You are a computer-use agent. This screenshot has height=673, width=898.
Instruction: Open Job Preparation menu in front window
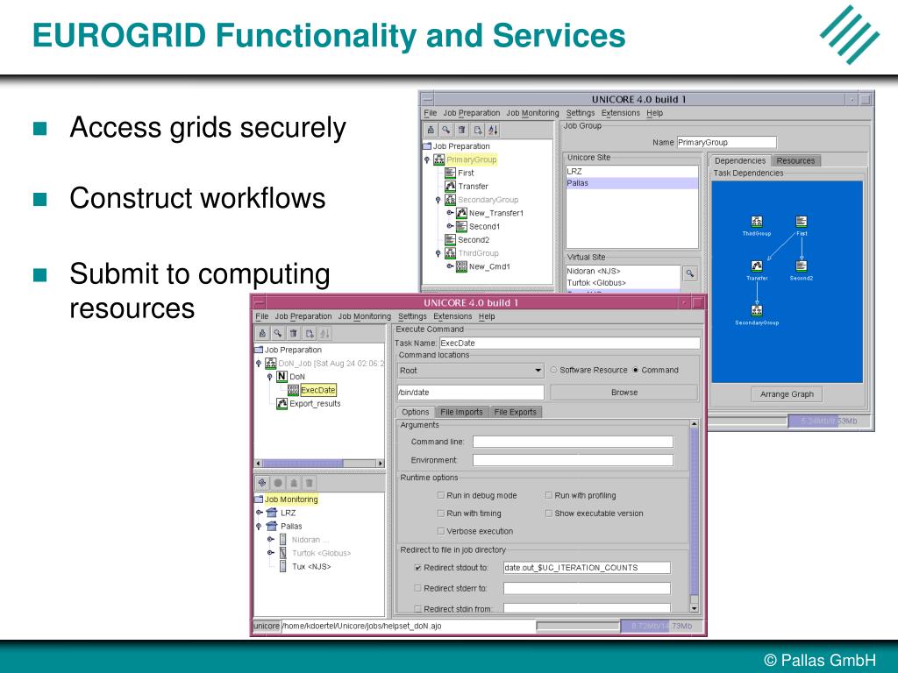coord(303,316)
